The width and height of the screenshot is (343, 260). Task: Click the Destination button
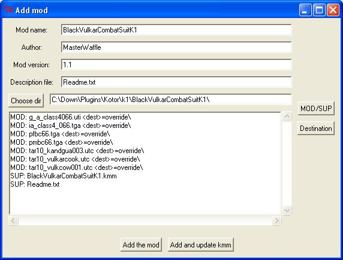point(316,128)
